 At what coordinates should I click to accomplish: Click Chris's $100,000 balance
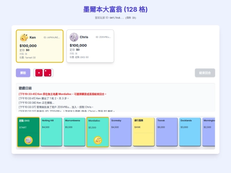coord(78,45)
